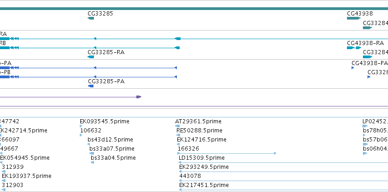Select the CG33285-PA protein feature
388x192 pixels.
91,86
